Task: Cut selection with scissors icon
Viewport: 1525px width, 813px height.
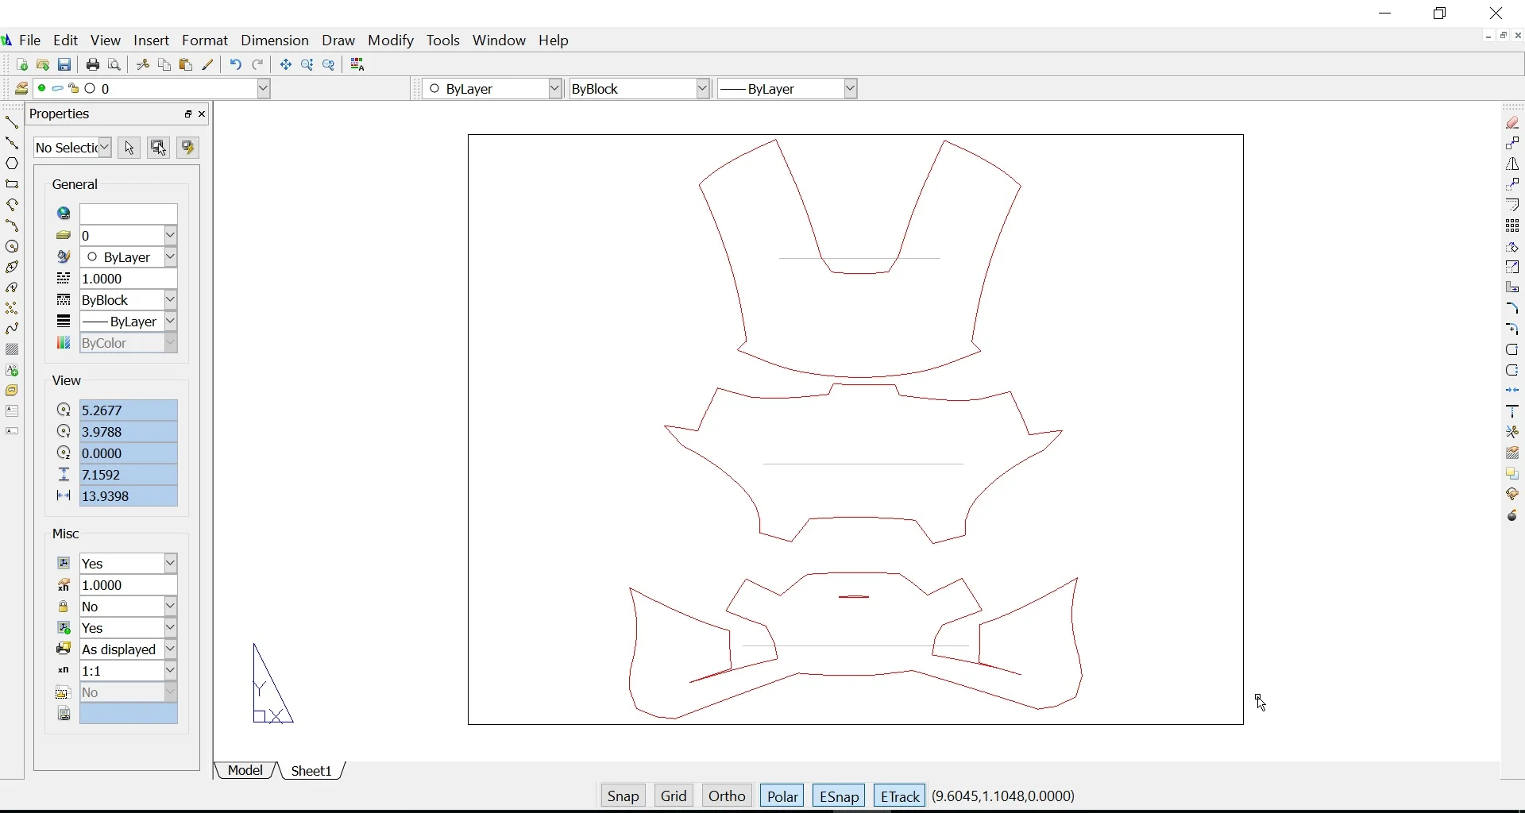Action: pyautogui.click(x=143, y=66)
